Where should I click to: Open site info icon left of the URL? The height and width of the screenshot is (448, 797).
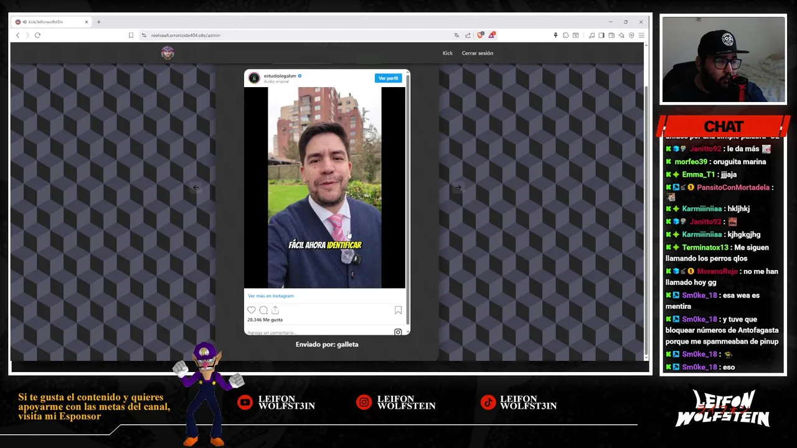tap(144, 35)
